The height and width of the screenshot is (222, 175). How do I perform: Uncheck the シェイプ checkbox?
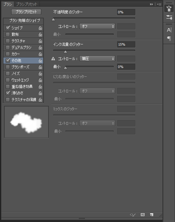click(x=7, y=28)
